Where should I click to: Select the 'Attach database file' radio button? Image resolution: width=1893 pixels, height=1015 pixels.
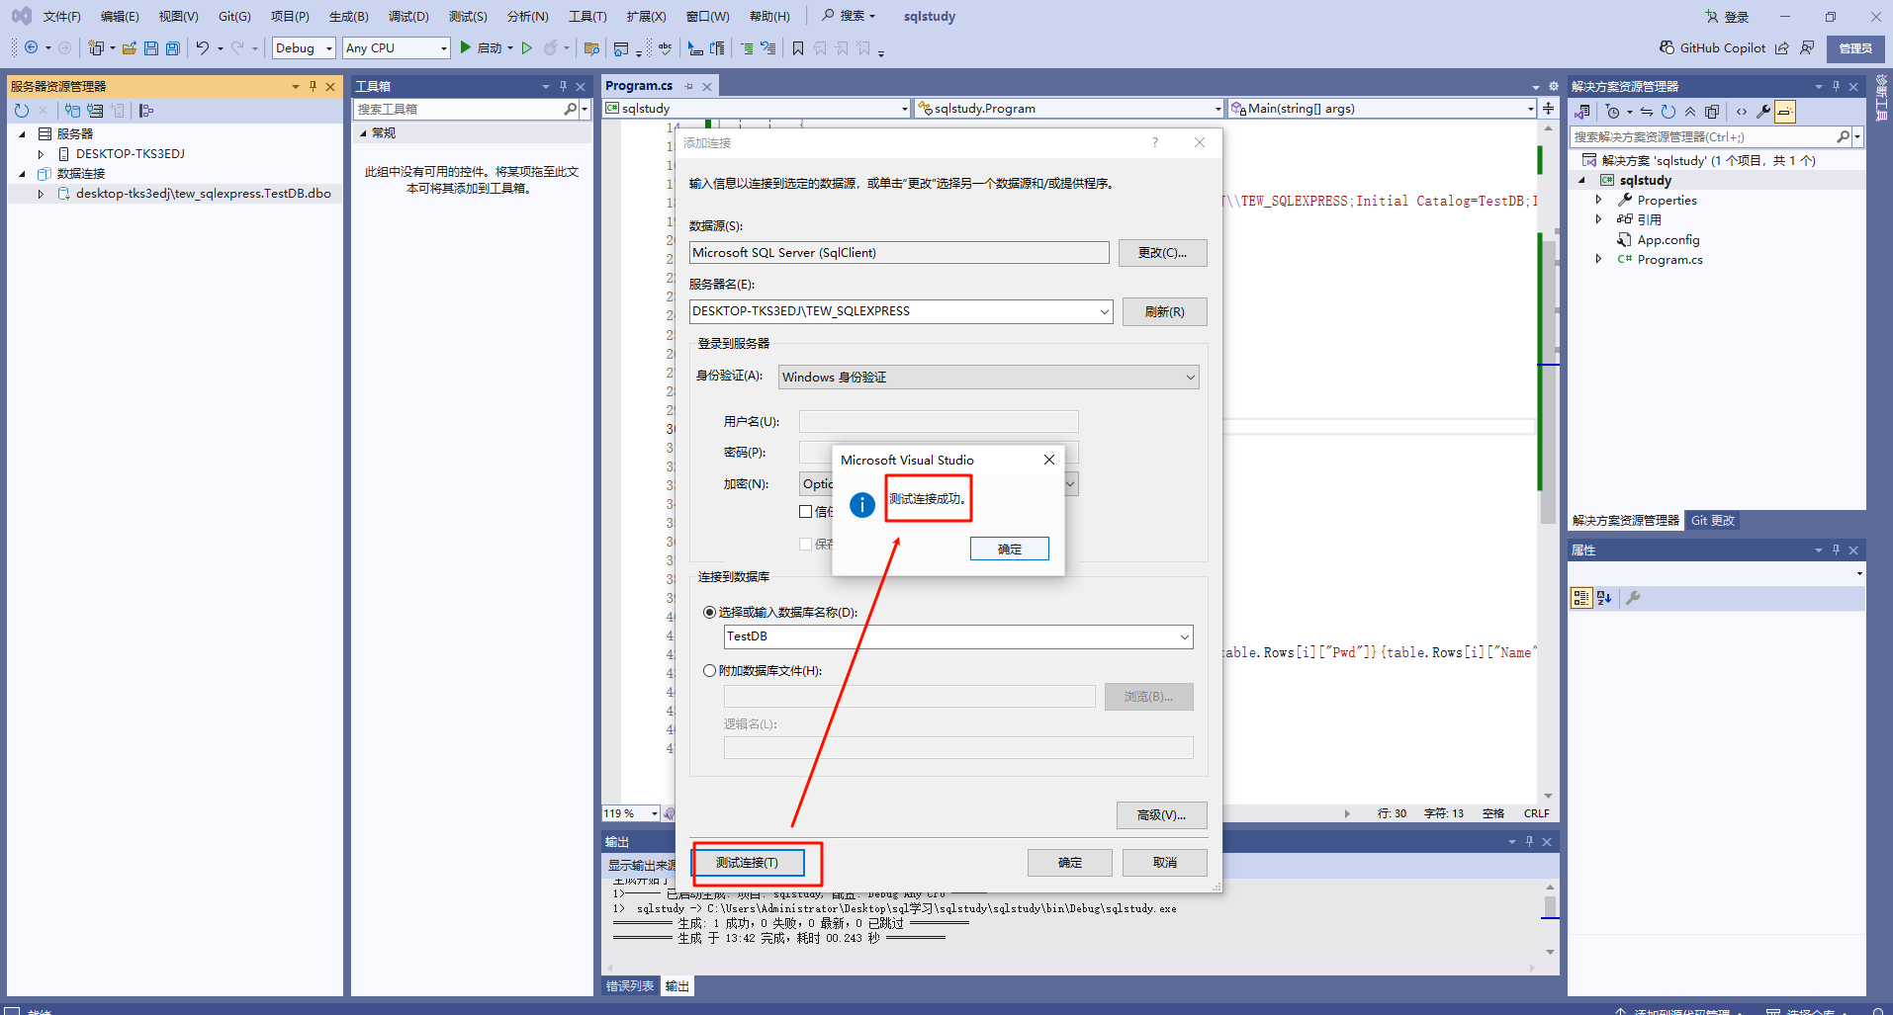709,670
